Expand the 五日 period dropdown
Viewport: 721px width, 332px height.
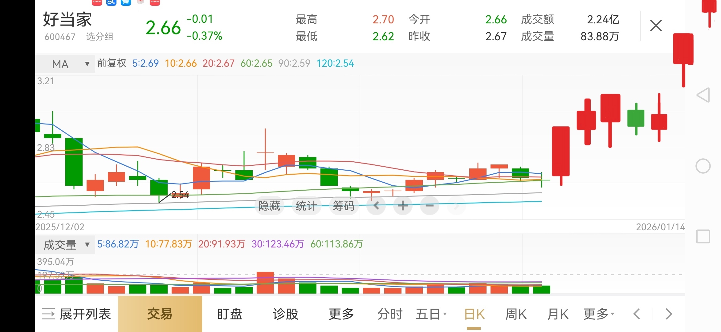point(431,314)
